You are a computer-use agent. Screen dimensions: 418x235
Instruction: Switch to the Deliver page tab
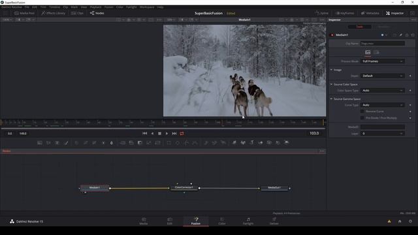pyautogui.click(x=274, y=221)
